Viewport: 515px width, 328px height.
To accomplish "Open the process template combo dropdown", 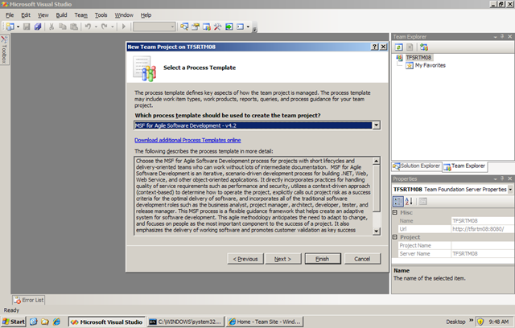I will click(x=377, y=125).
